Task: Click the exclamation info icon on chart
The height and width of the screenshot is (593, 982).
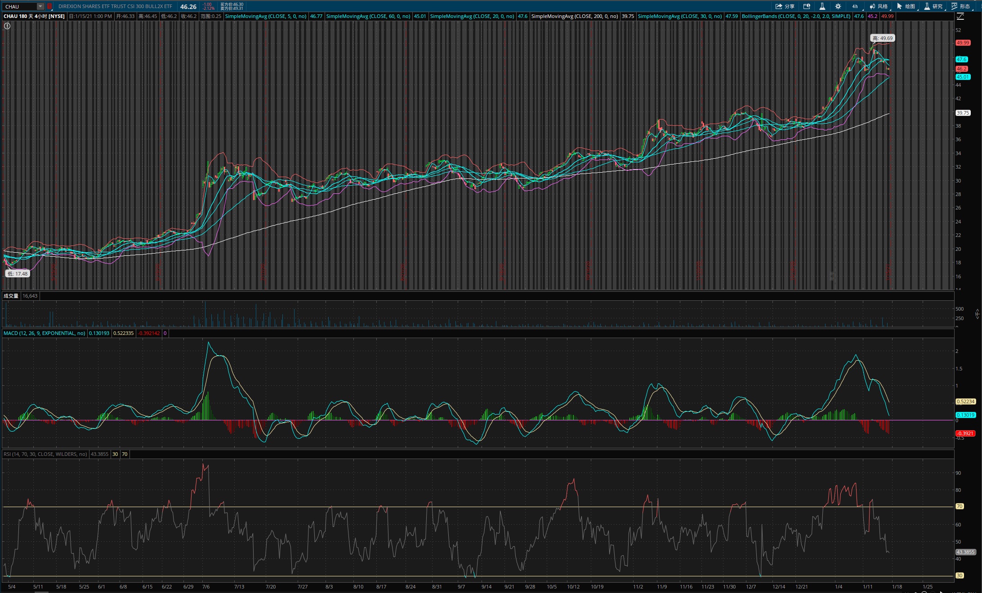Action: (7, 26)
